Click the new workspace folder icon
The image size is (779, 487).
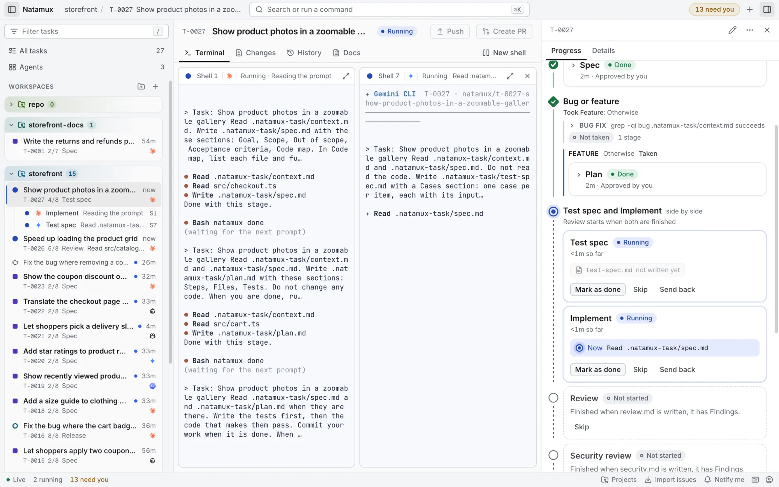tap(141, 86)
